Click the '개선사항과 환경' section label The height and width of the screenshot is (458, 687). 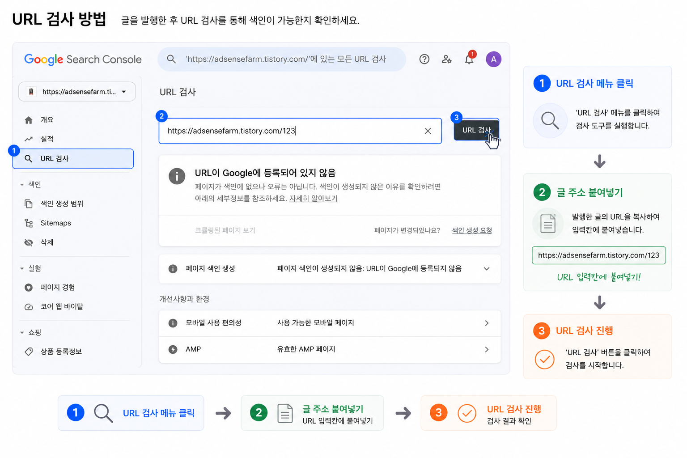184,299
